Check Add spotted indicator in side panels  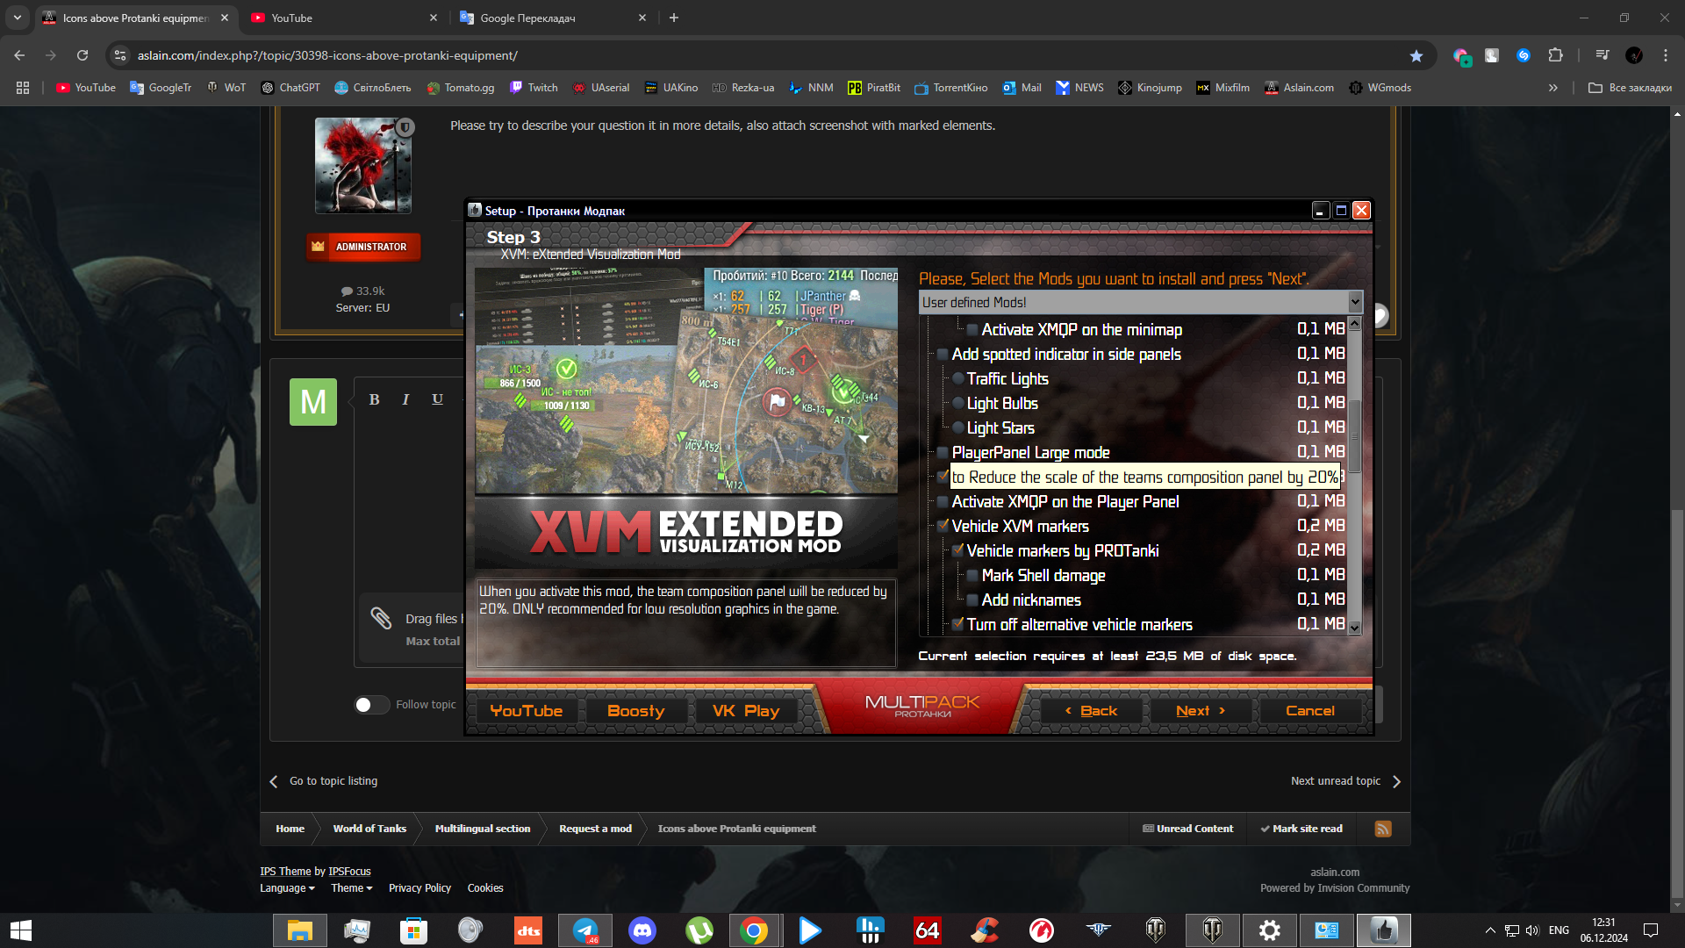coord(943,355)
